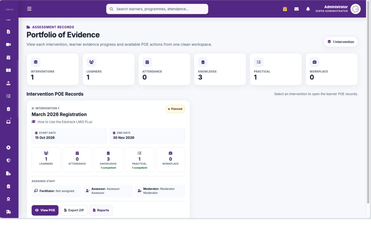Click the play circle icon in sidebar

9,148
